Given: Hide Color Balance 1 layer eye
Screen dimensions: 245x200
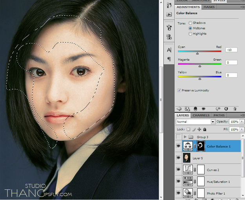Looking at the screenshot, I should [178, 146].
